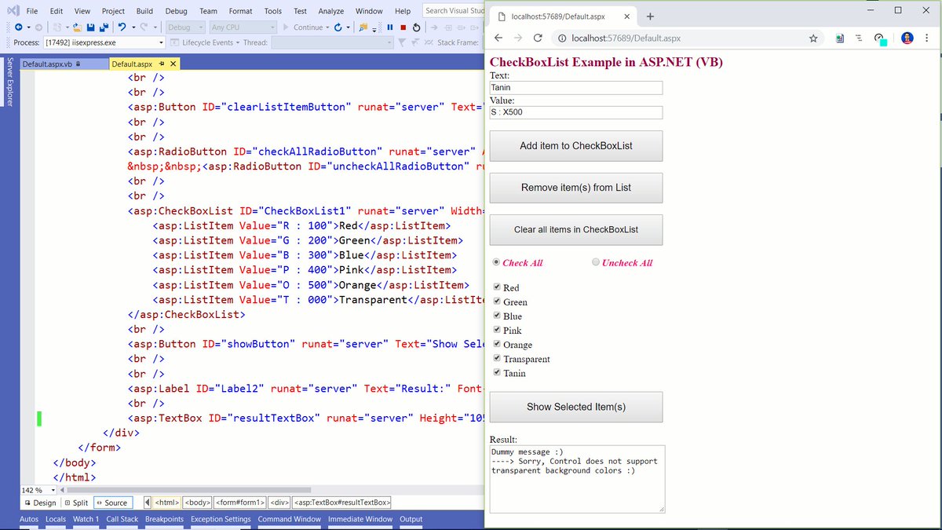Uncheck the Transparent checkbox
The image size is (942, 530).
(x=497, y=358)
